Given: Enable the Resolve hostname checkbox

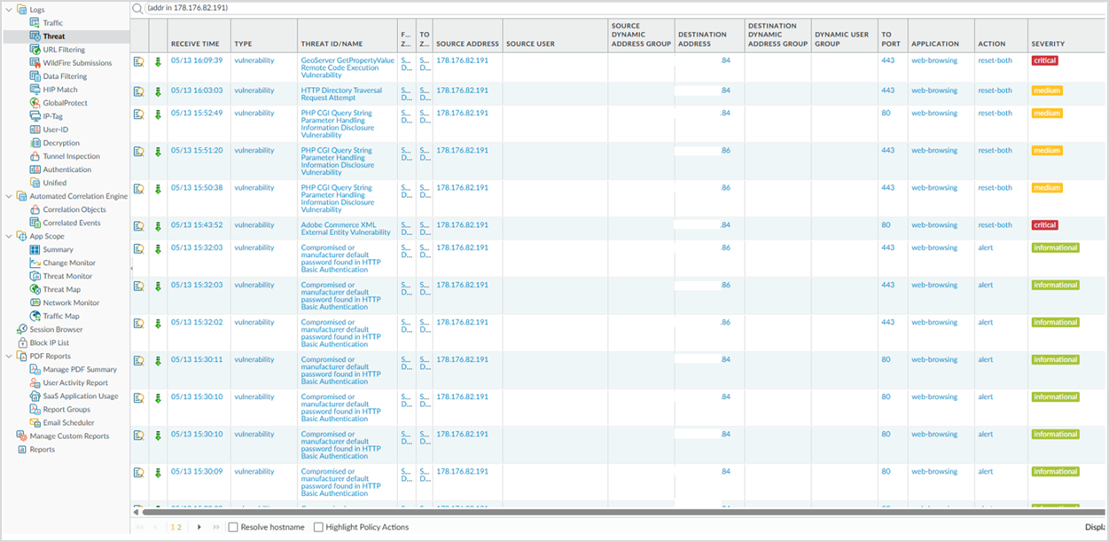Looking at the screenshot, I should [x=233, y=527].
